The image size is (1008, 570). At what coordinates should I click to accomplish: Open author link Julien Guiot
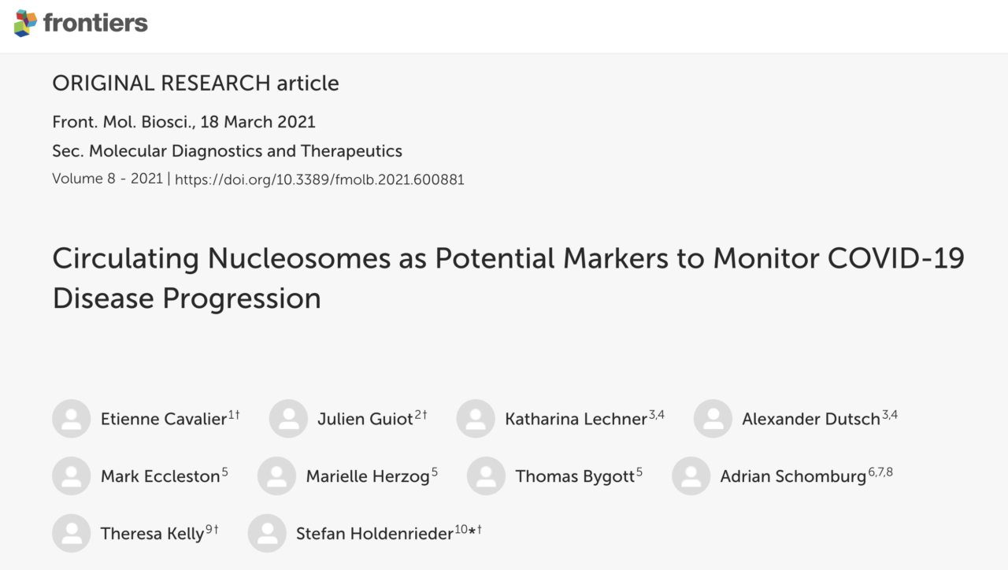click(x=365, y=420)
